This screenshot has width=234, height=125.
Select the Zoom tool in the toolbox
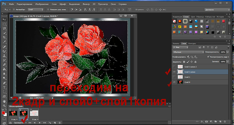pos(4,106)
